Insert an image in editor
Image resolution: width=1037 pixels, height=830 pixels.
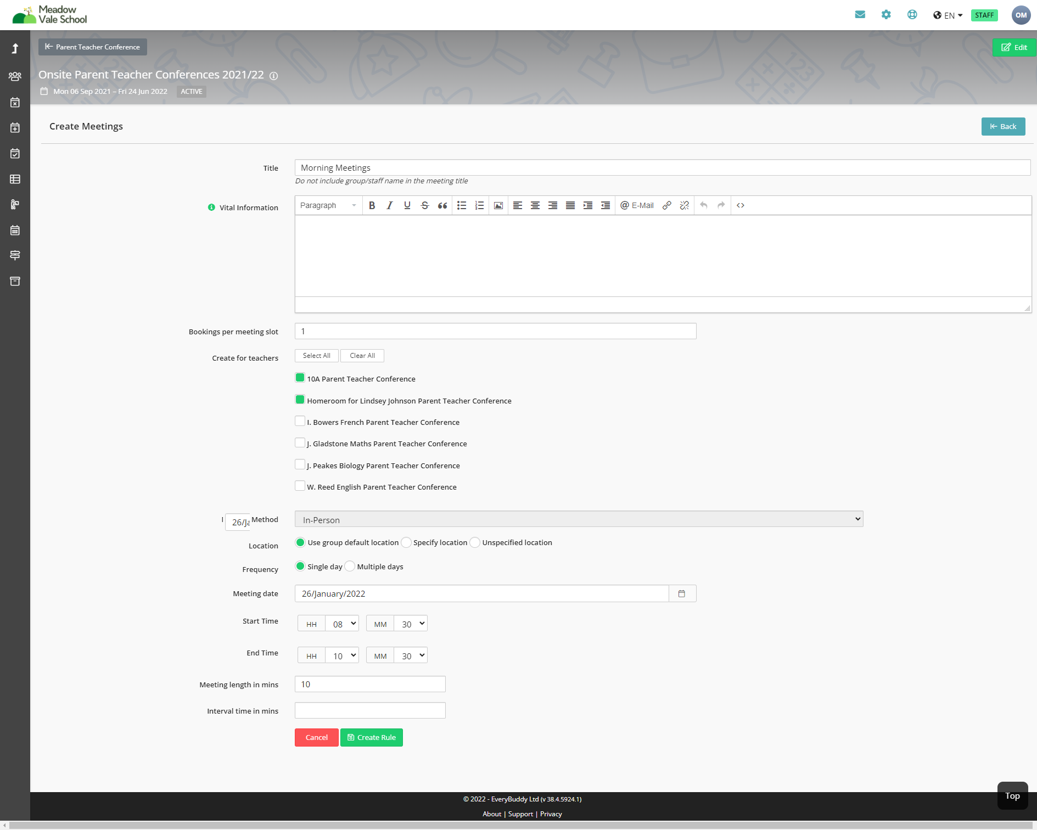click(498, 205)
